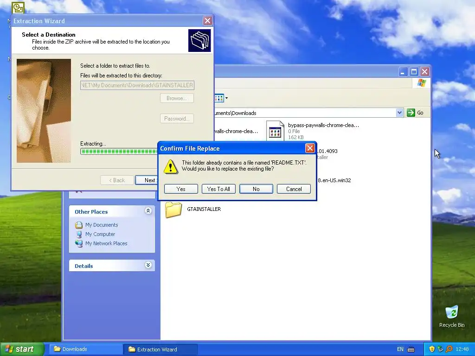This screenshot has height=356, width=475.
Task: Click the 162 KB file size text
Action: coord(295,137)
